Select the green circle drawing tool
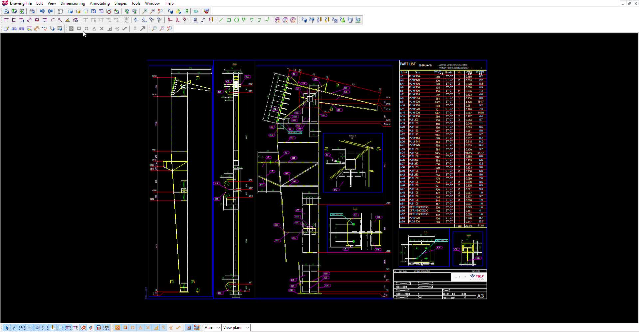This screenshot has height=332, width=639. coord(237,20)
